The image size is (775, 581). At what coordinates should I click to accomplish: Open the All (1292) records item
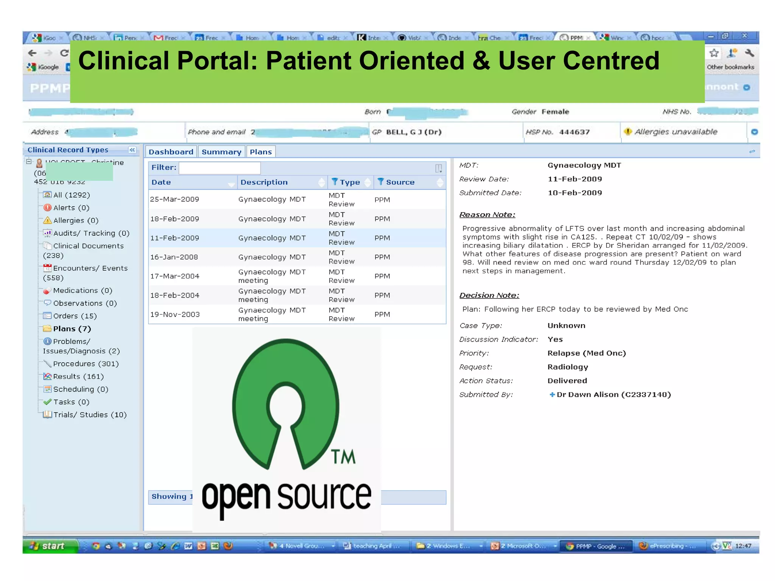[x=67, y=195]
